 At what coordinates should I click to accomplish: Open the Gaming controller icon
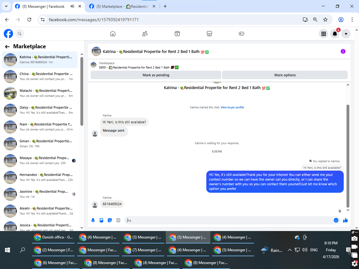coord(242,34)
